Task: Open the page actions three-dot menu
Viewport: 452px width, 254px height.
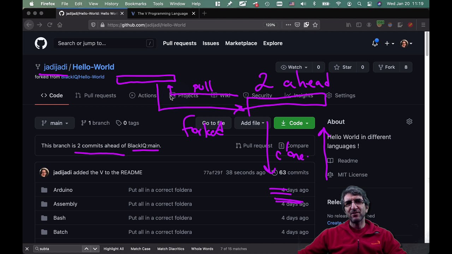Action: click(289, 25)
